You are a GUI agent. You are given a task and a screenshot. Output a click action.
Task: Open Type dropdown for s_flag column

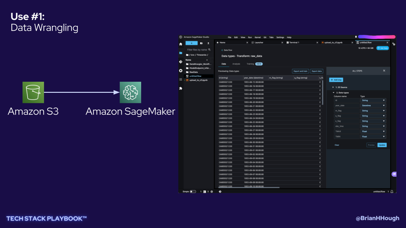(373, 121)
